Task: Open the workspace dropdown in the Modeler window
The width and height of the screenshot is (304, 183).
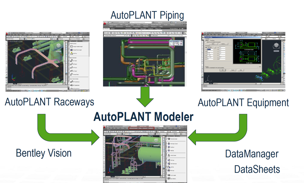Action: point(111,134)
